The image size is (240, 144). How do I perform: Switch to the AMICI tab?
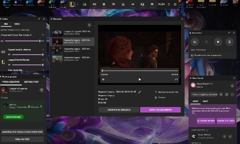click(195, 101)
